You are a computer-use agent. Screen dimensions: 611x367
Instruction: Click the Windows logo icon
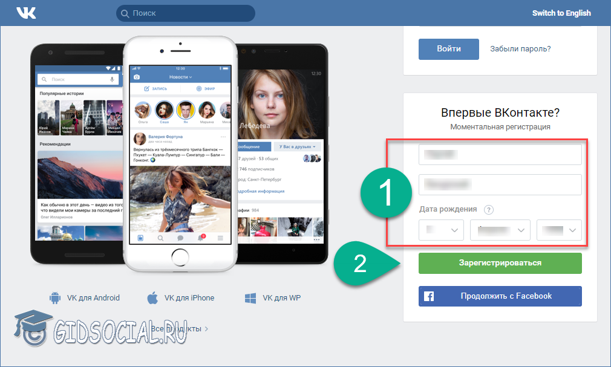point(250,299)
